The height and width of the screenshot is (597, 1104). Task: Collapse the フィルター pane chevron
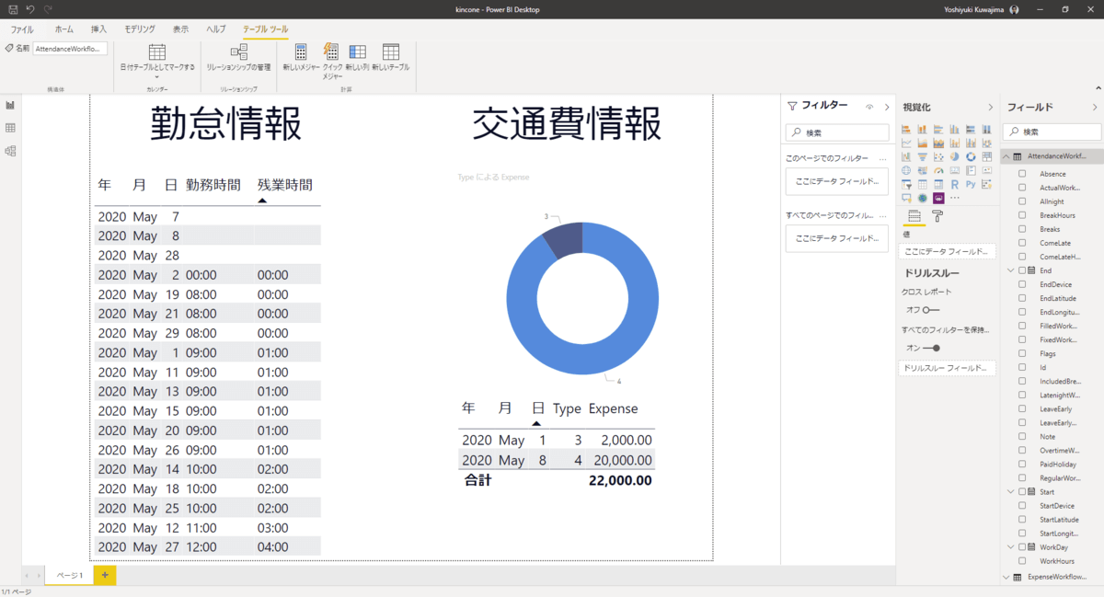[x=887, y=107]
